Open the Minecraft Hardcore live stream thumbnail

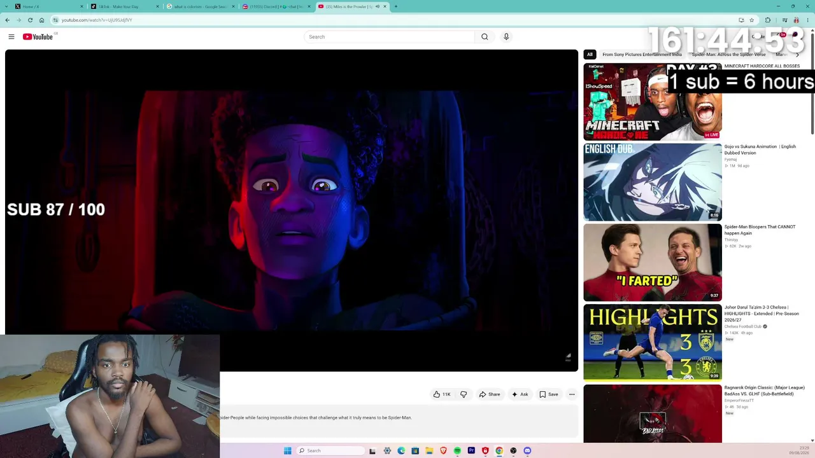pos(653,102)
